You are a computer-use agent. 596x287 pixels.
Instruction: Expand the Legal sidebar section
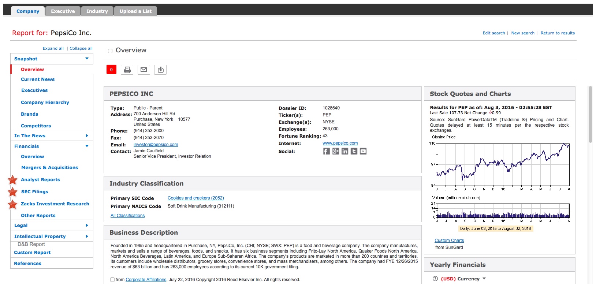point(87,225)
